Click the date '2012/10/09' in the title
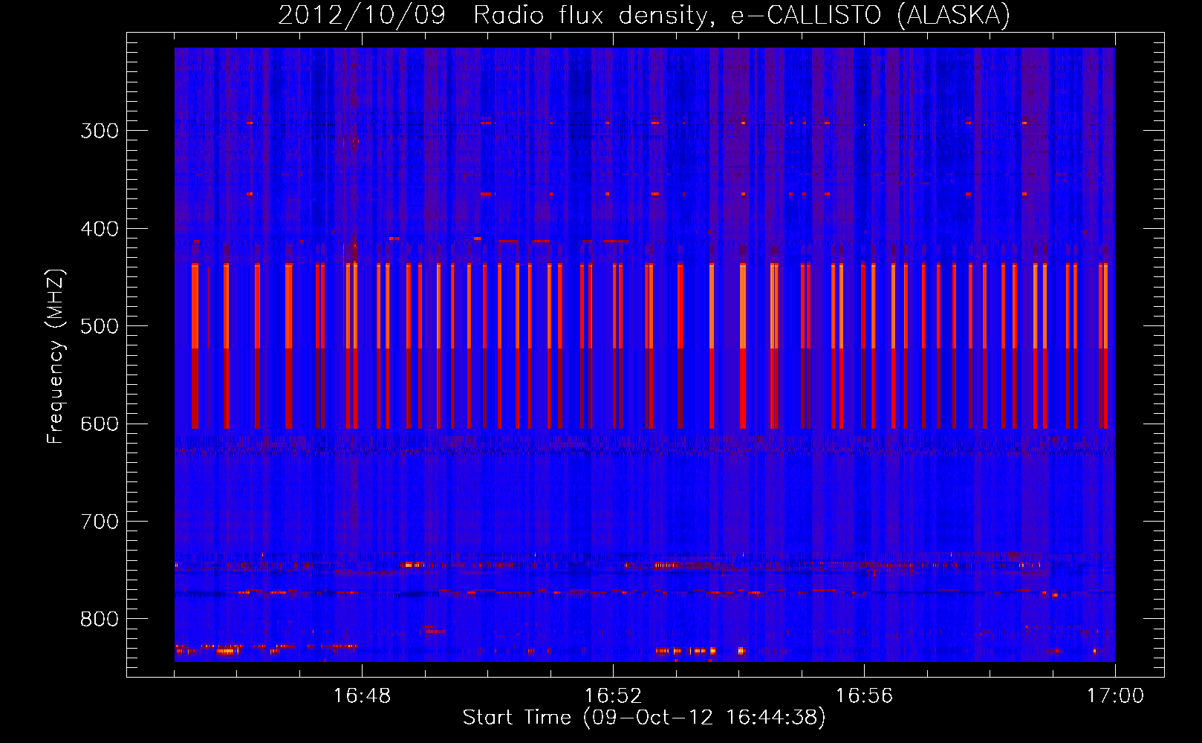The height and width of the screenshot is (743, 1202). (x=361, y=16)
